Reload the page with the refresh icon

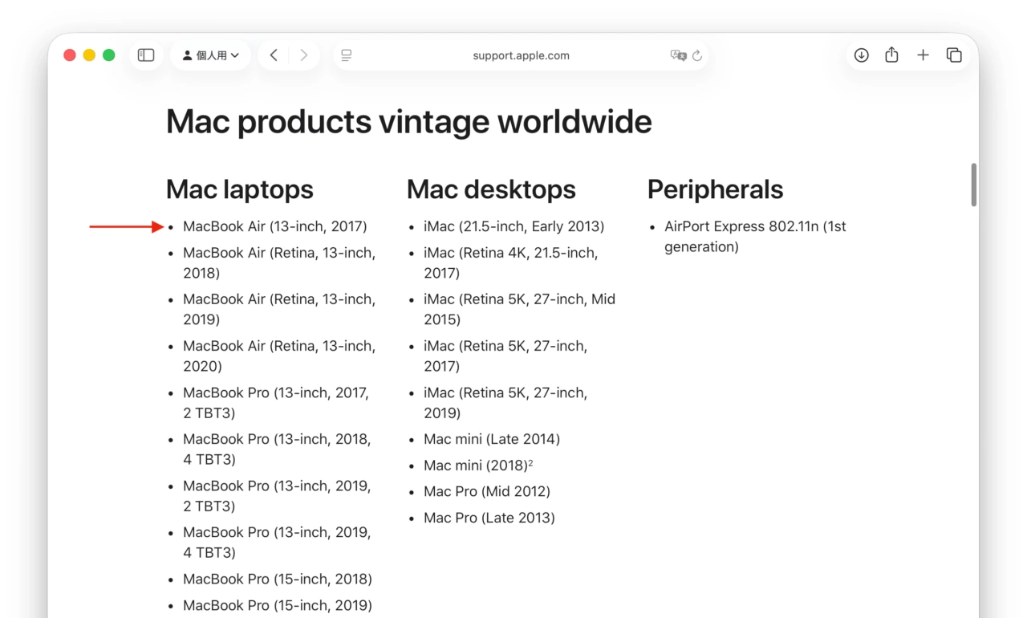696,55
